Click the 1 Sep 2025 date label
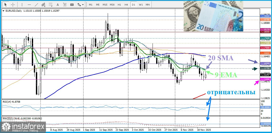272x133 pixels. pyautogui.click(x=89, y=130)
